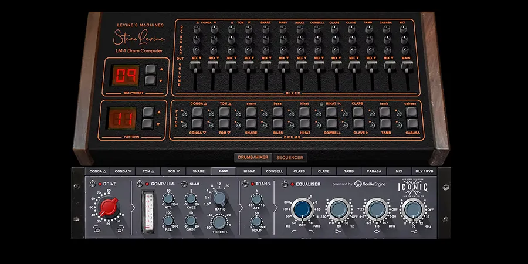This screenshot has height=264, width=528.
Task: Click the transient ATT. knob
Action: [x=256, y=199]
